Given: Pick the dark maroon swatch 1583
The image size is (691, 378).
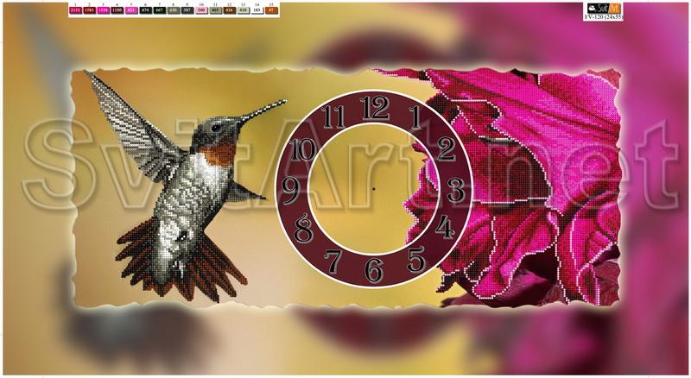Looking at the screenshot, I should click(x=91, y=12).
